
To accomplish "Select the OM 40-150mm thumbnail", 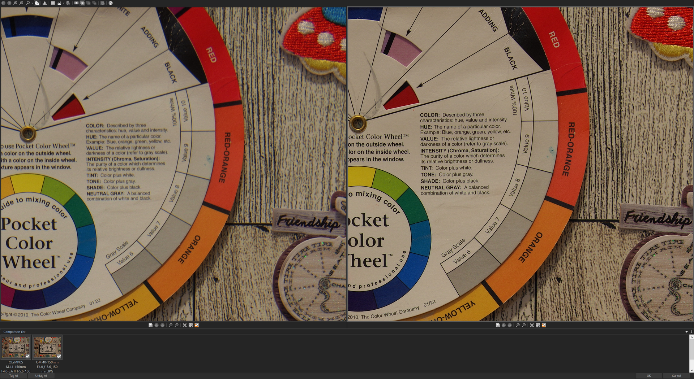I will [x=47, y=347].
